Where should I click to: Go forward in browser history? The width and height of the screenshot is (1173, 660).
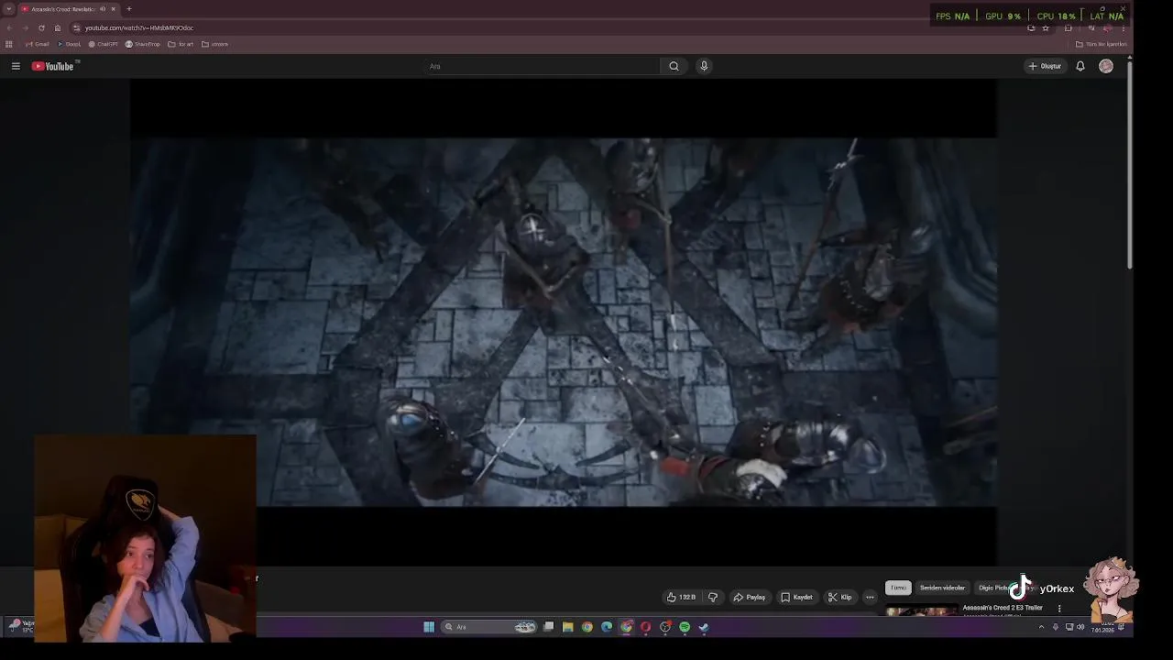coord(25,27)
